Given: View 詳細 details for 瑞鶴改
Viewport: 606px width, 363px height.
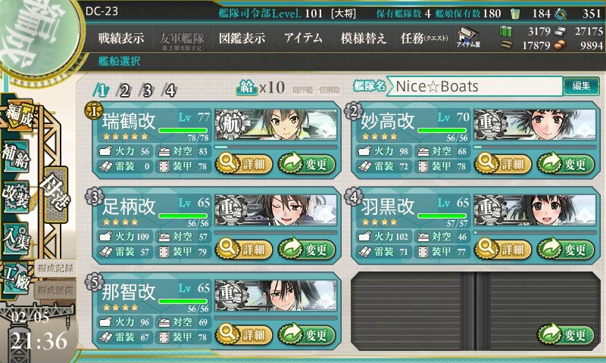Looking at the screenshot, I should point(244,163).
